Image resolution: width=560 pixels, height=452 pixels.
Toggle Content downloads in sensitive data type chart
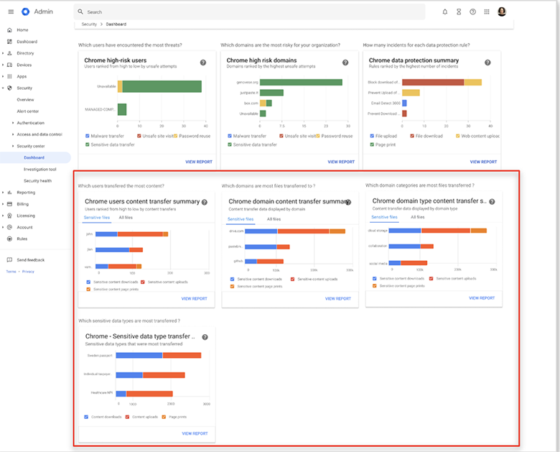point(86,417)
